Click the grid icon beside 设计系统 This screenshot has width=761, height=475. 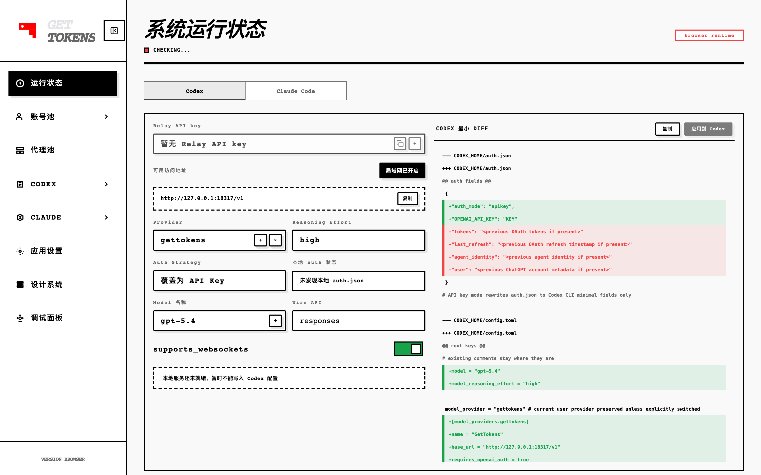20,285
